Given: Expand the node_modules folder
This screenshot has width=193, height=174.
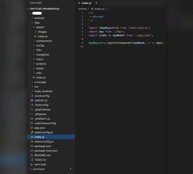Looking at the screenshot, I should click(x=44, y=91).
